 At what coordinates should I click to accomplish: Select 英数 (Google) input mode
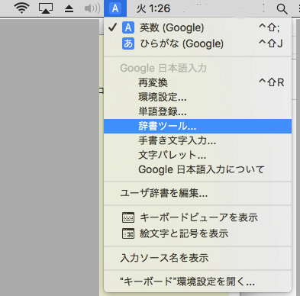(198, 27)
